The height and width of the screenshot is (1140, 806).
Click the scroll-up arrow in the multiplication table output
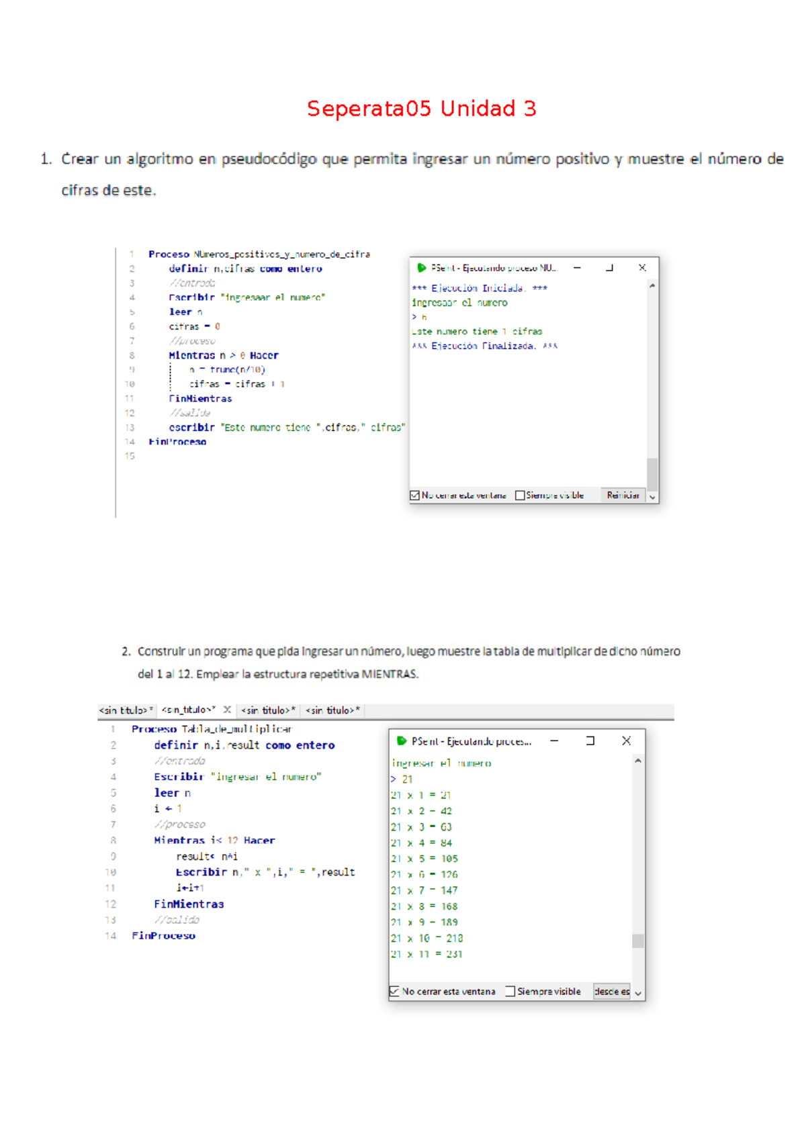click(637, 761)
